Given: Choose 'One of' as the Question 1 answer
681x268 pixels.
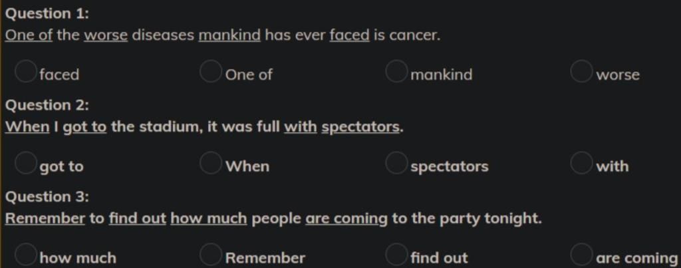Looking at the screenshot, I should click(211, 71).
